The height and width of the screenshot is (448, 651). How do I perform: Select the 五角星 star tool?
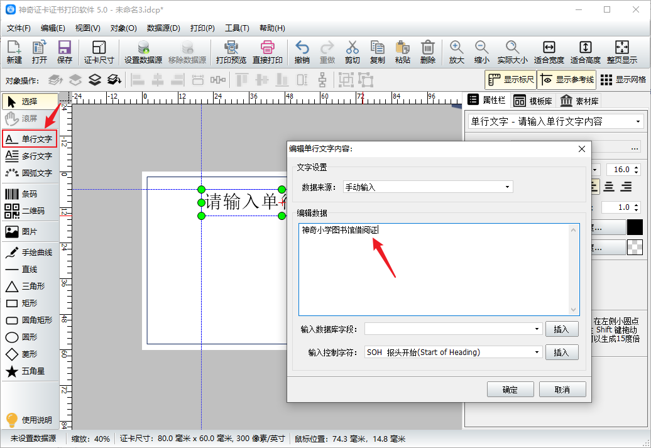[x=29, y=371]
